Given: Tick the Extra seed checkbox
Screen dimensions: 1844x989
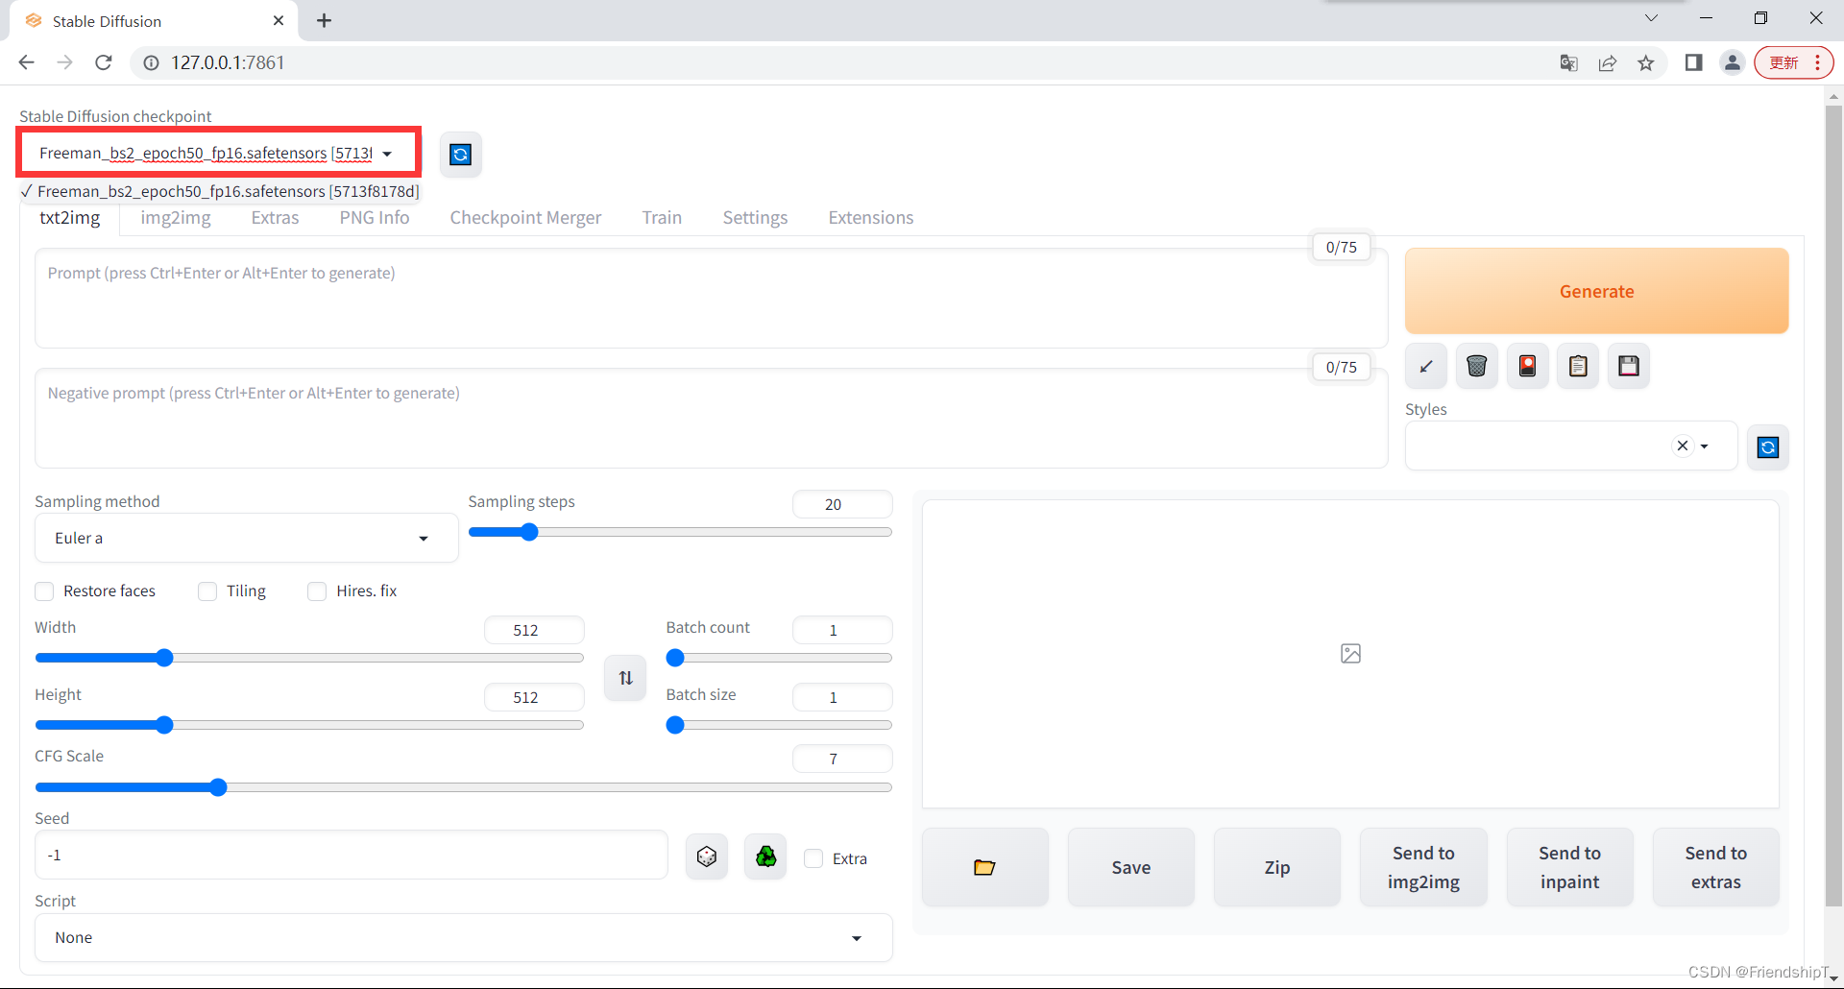Looking at the screenshot, I should point(813,858).
